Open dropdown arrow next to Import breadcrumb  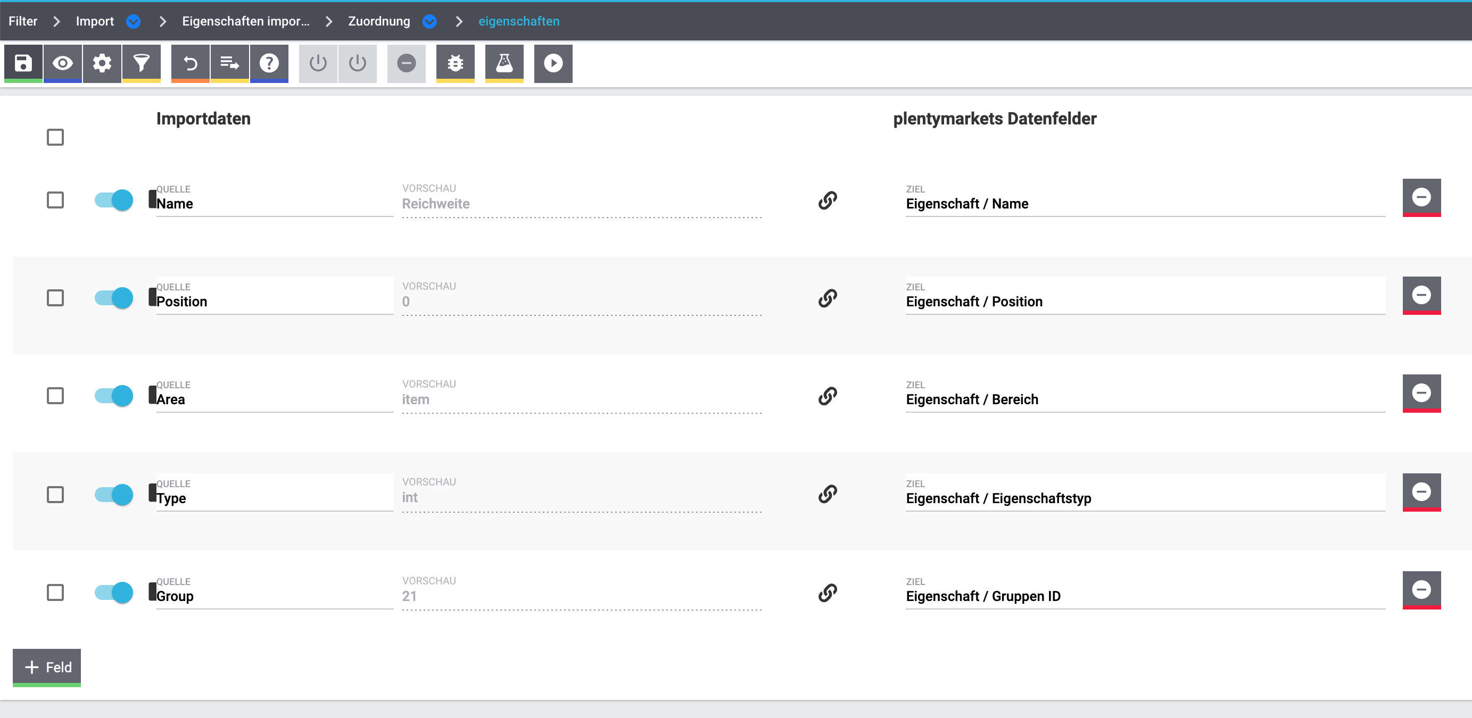[133, 21]
